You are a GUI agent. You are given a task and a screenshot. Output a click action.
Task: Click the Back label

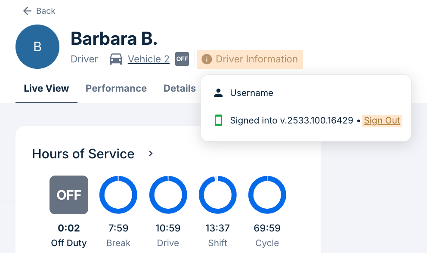(x=45, y=11)
